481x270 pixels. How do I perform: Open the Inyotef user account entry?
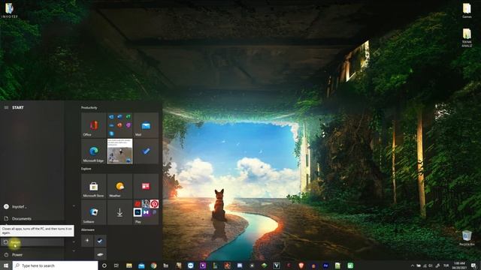point(32,207)
